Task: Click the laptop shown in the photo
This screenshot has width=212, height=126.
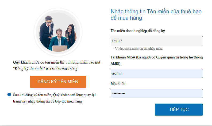Action: click(60, 49)
